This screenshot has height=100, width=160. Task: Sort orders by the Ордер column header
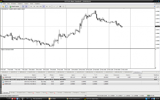[x=9, y=75]
